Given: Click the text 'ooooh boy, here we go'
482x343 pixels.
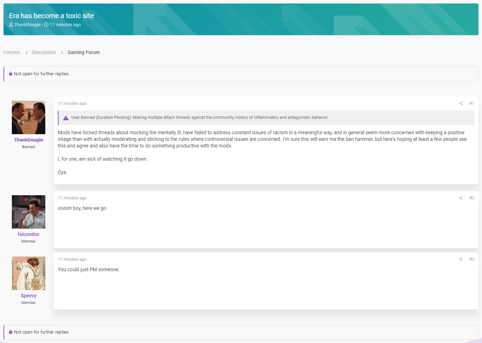Looking at the screenshot, I should [82, 208].
